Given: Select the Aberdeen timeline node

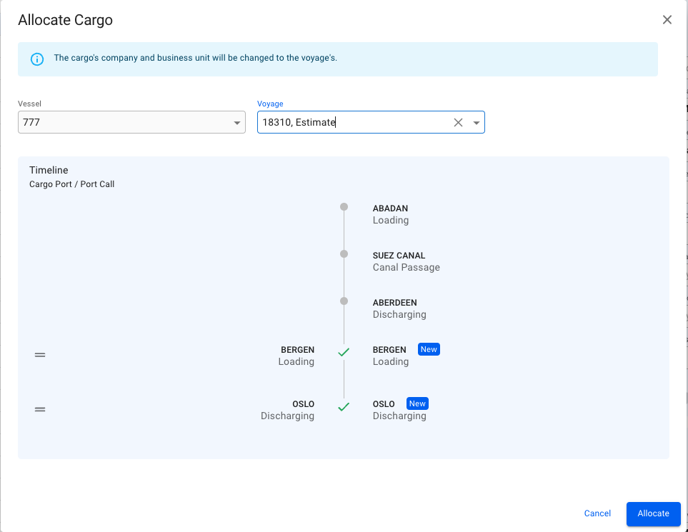Looking at the screenshot, I should pyautogui.click(x=344, y=301).
